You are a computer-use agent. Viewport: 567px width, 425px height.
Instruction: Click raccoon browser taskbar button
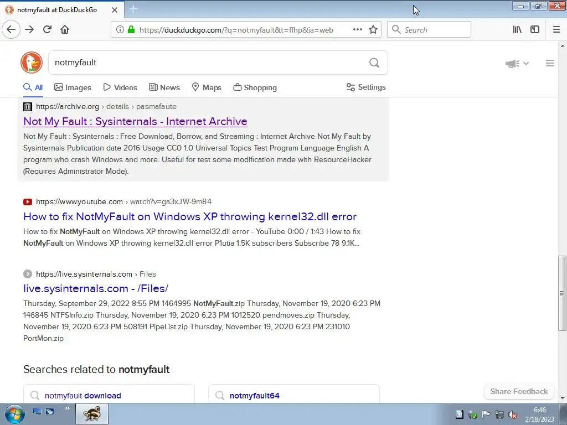(x=92, y=414)
